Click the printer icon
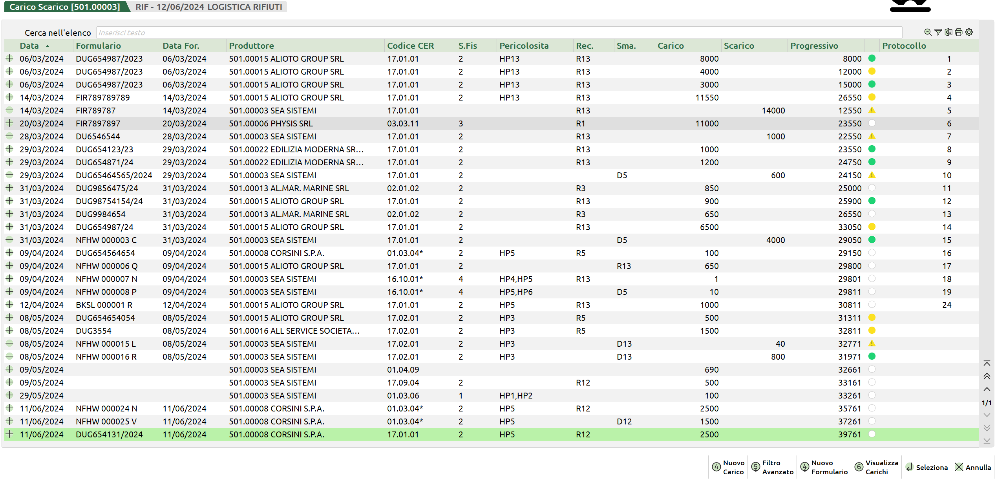This screenshot has width=996, height=479. [959, 32]
